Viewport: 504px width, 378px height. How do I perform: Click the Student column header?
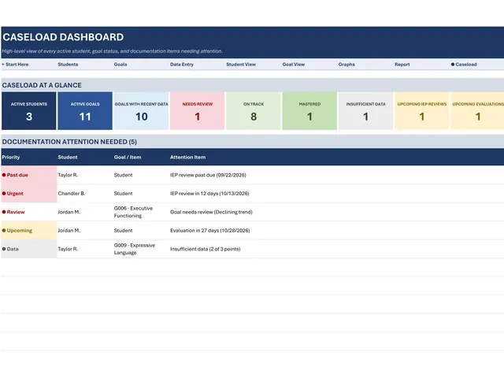point(68,157)
